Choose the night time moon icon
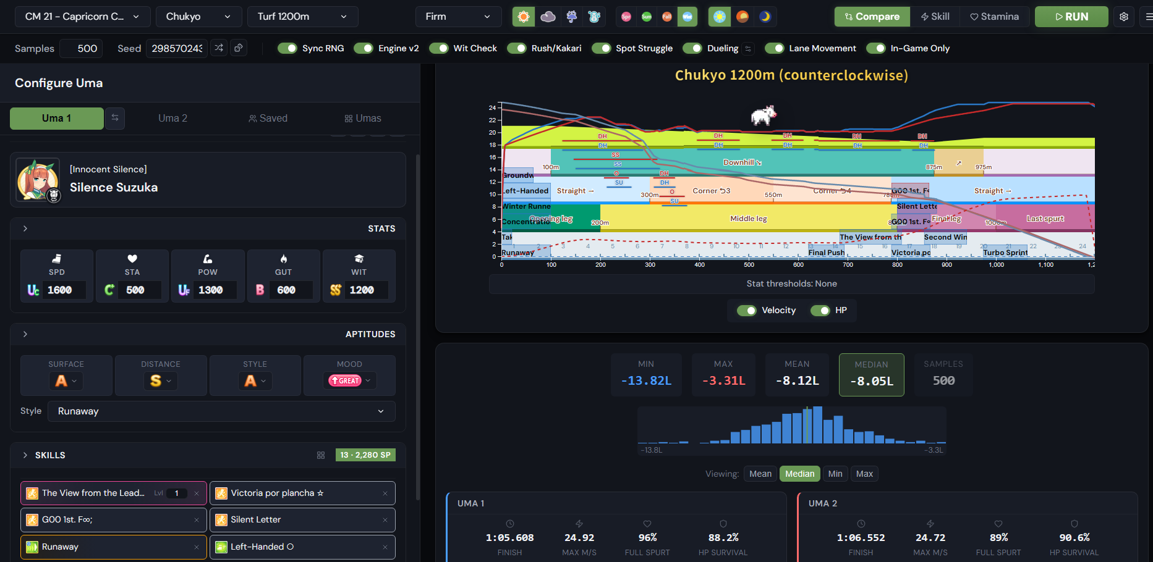Image resolution: width=1153 pixels, height=562 pixels. tap(765, 17)
